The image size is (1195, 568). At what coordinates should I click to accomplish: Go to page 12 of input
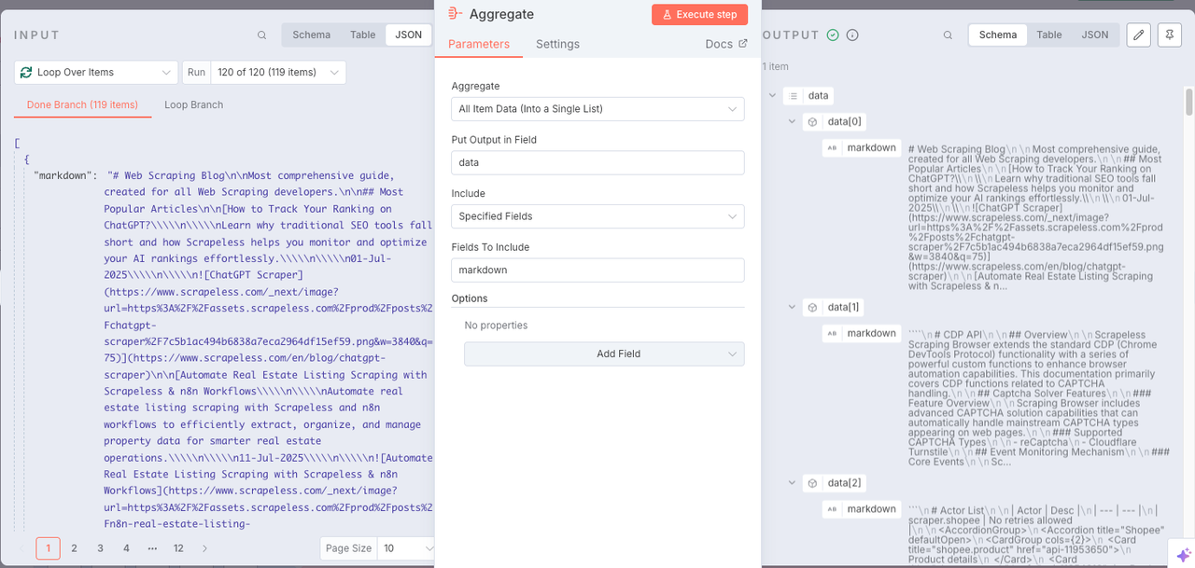(x=178, y=548)
